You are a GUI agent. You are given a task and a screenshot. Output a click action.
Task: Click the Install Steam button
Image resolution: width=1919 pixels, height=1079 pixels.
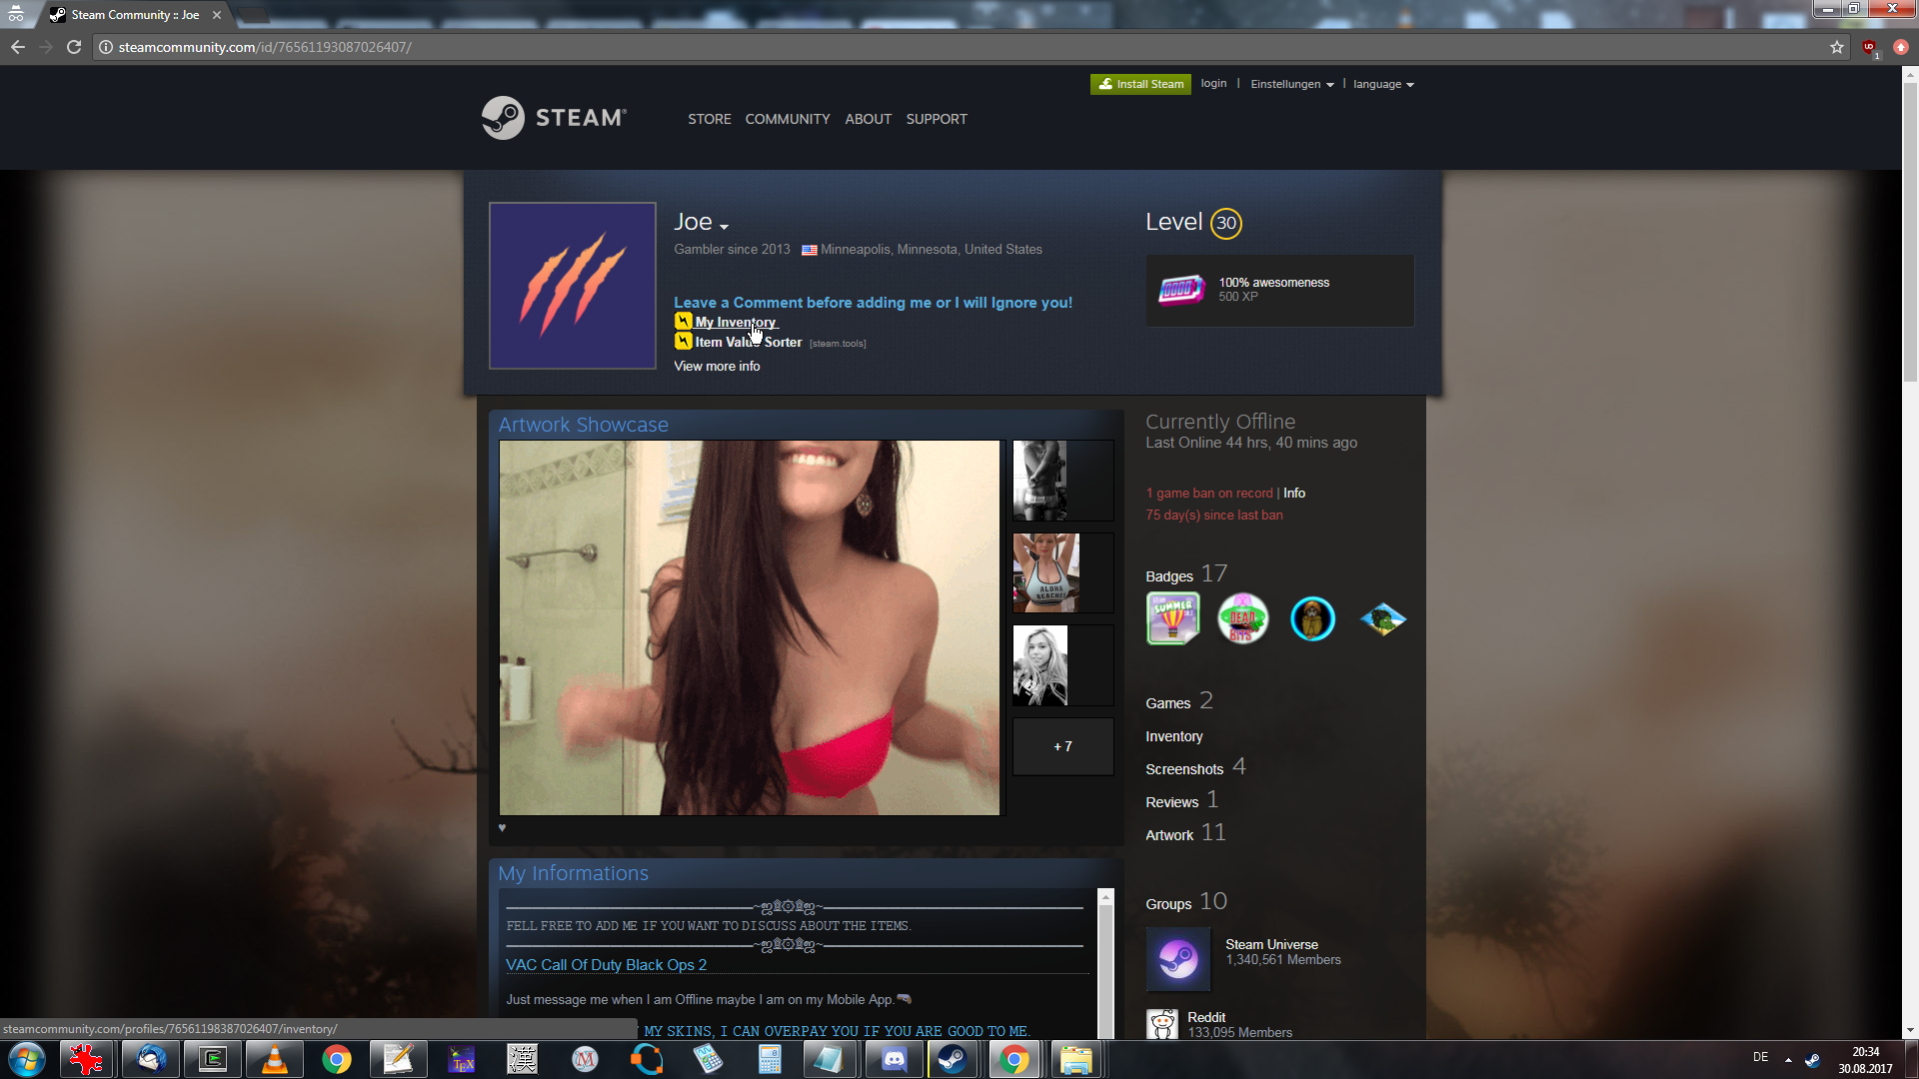(1140, 84)
